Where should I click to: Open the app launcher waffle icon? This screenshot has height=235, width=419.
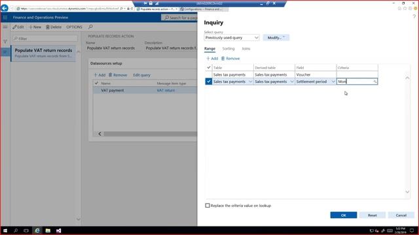pyautogui.click(x=5, y=18)
